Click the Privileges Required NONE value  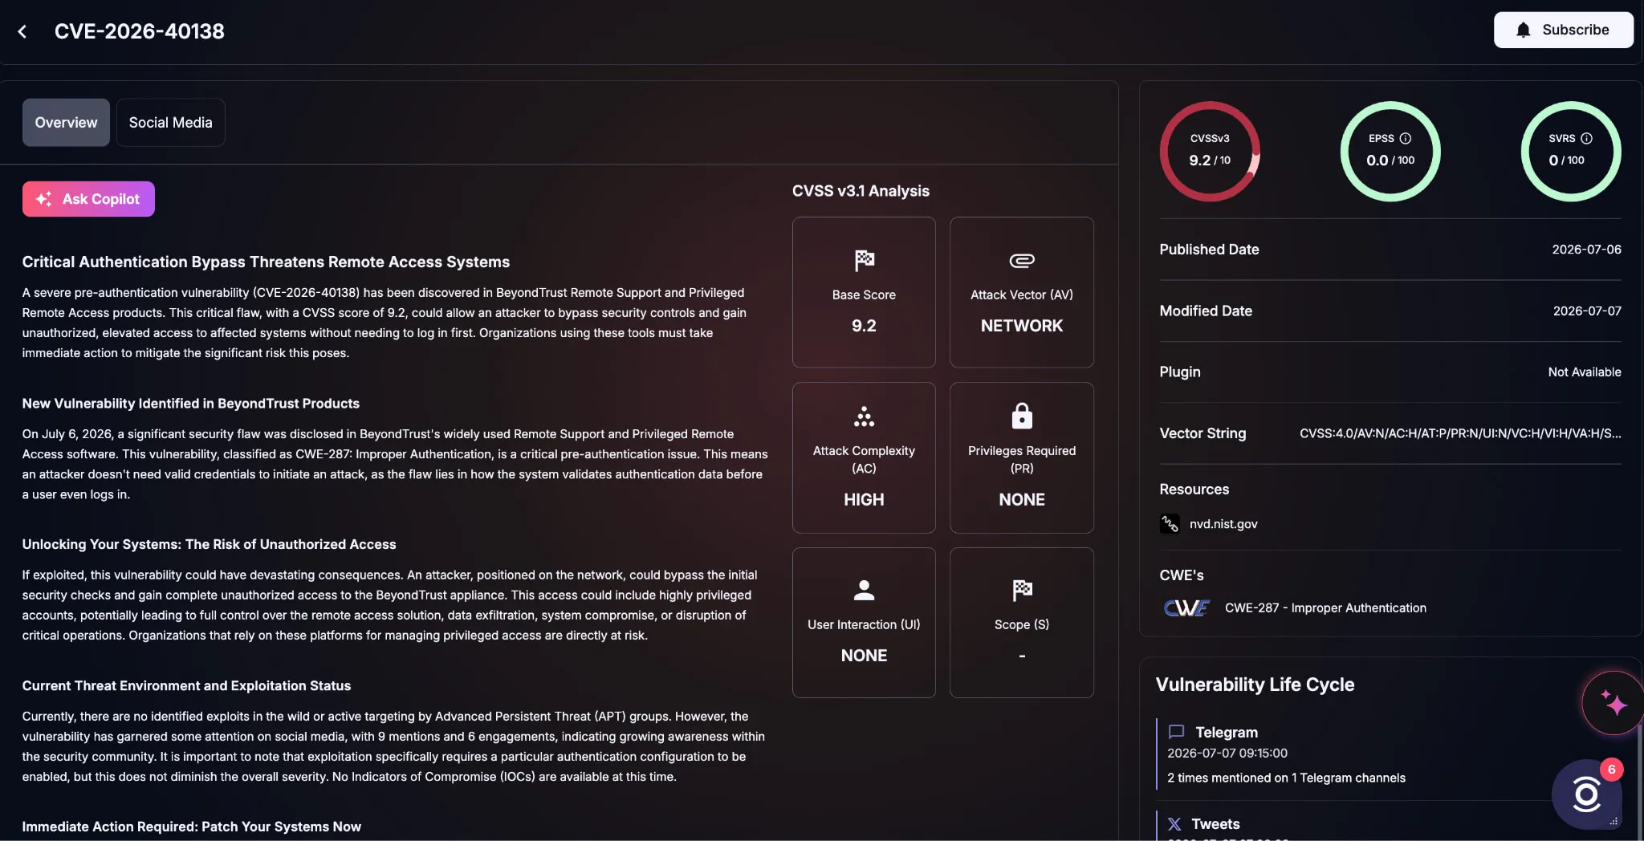[1021, 499]
